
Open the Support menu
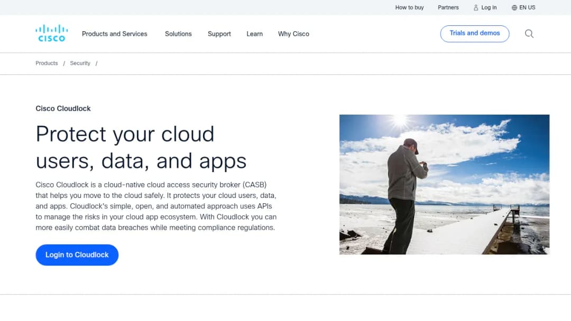point(219,34)
